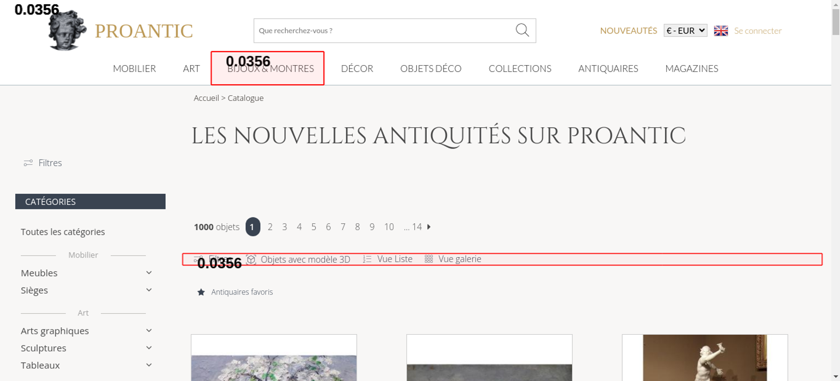Click the Proantic bust logo image
Screen dimensions: 840x381
pos(67,31)
